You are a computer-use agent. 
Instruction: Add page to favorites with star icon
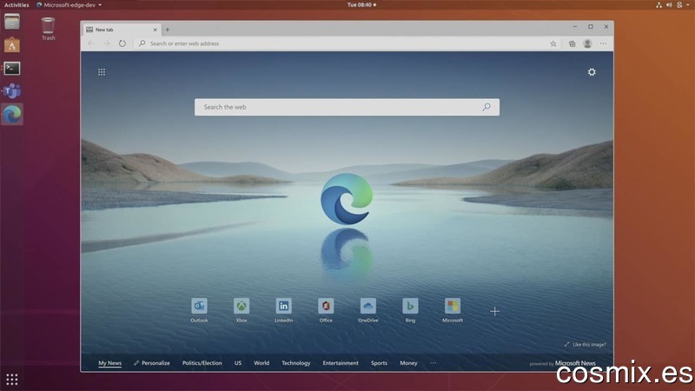(553, 43)
